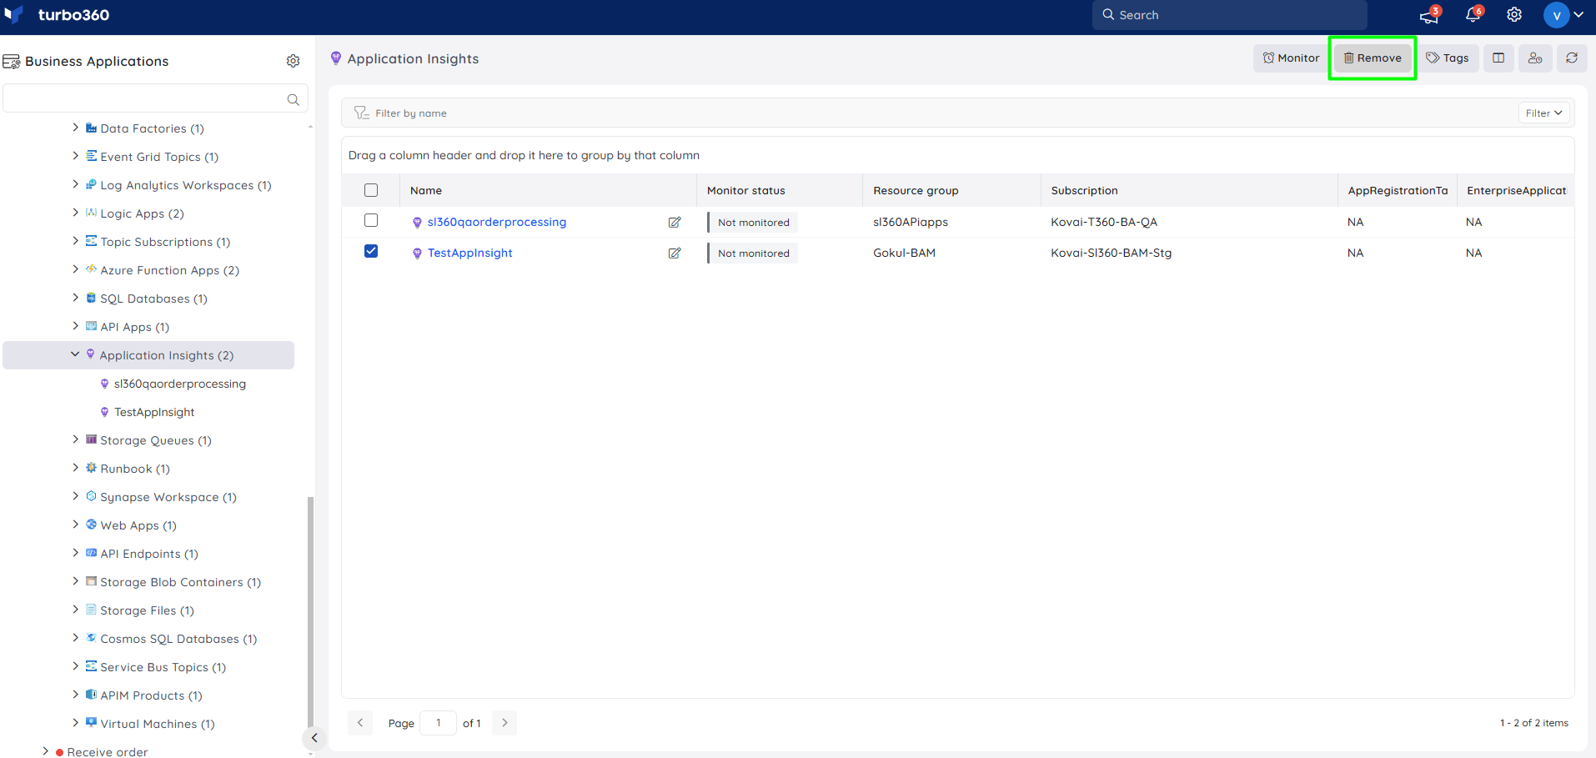This screenshot has height=758, width=1596.
Task: Click the Application Insights title bulb icon
Action: tap(336, 58)
